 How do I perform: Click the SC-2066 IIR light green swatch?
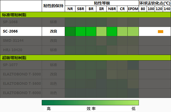point(101,31)
